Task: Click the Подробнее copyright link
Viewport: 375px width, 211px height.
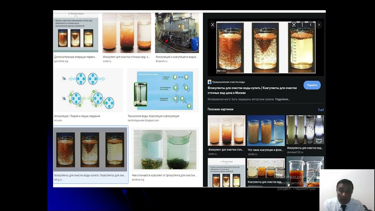Action: point(282,99)
